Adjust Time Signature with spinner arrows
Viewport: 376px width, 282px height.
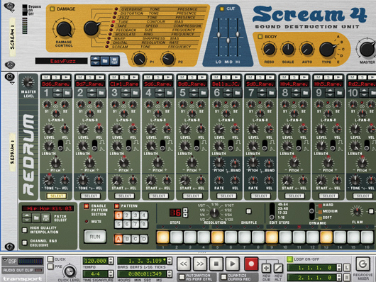point(111,273)
